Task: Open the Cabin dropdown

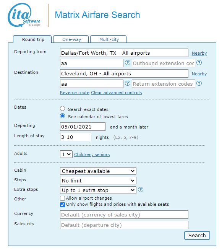Action: point(98,171)
